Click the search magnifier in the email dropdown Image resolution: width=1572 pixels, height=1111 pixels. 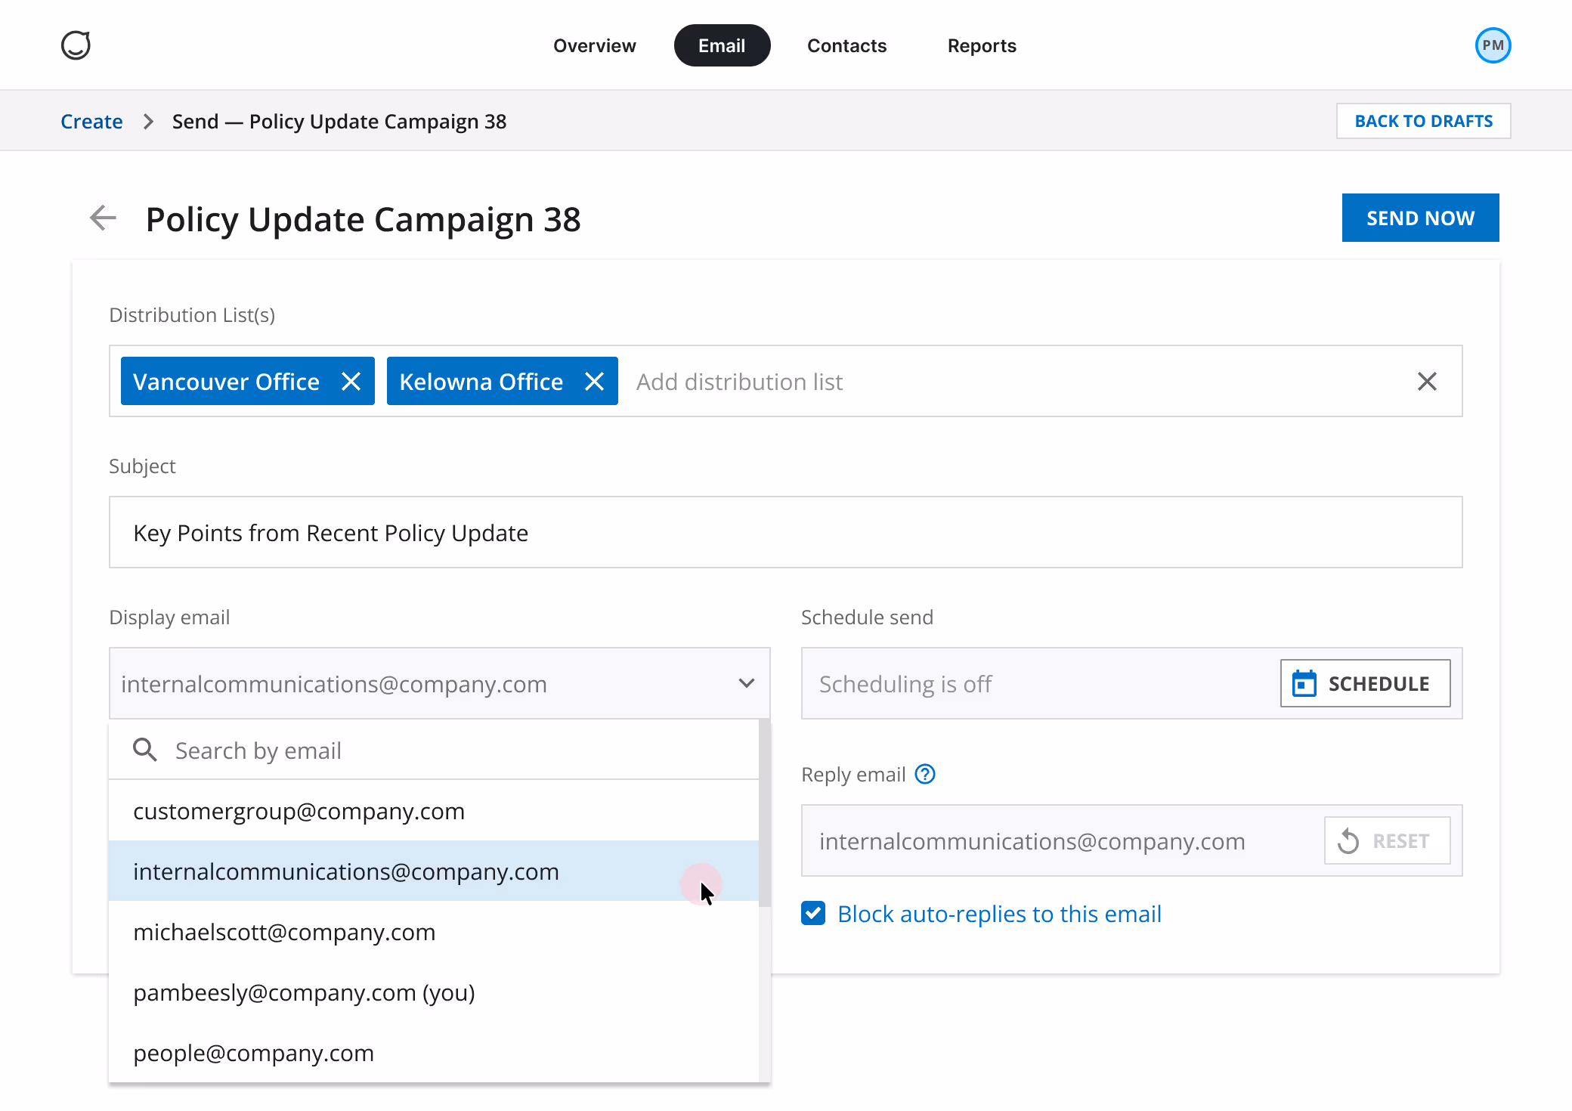coord(144,750)
